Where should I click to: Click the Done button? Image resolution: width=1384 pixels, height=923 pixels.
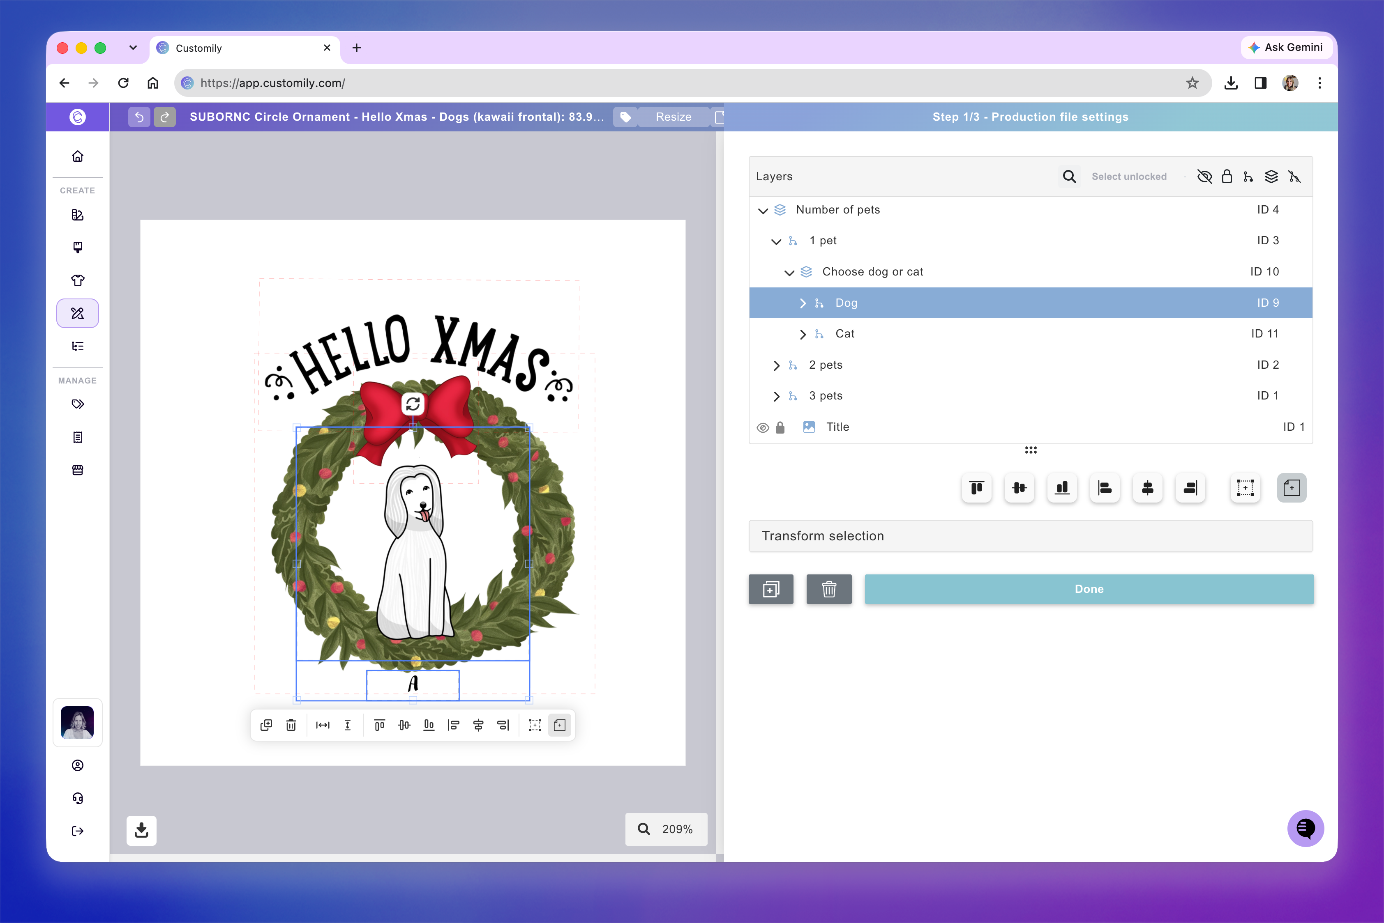1089,589
